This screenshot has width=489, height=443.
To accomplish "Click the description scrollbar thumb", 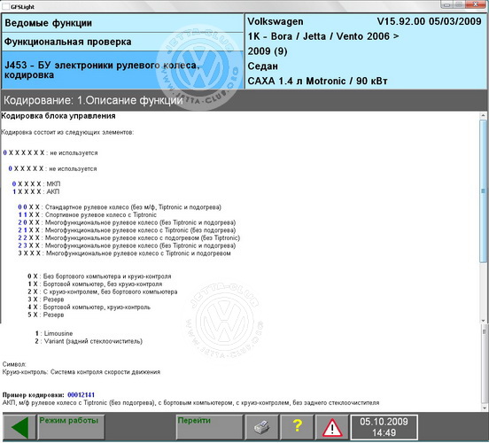I will 483,190.
